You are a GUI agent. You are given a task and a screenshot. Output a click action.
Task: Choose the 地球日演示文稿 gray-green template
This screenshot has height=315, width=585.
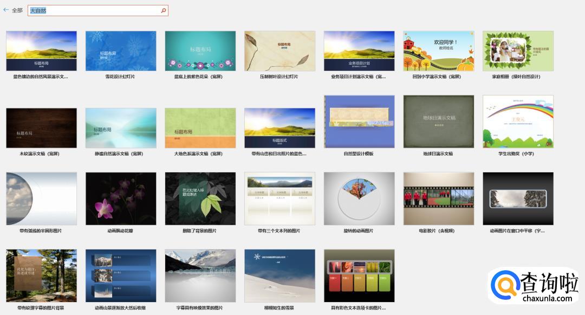click(x=439, y=122)
